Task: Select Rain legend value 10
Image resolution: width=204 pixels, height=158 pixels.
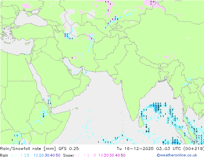Action: pyautogui.click(x=36, y=155)
